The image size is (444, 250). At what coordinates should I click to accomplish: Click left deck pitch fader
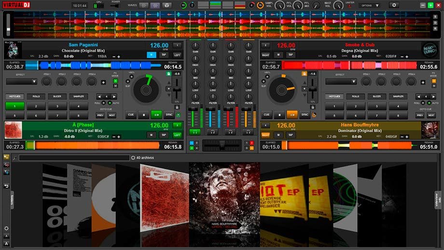[x=177, y=90]
